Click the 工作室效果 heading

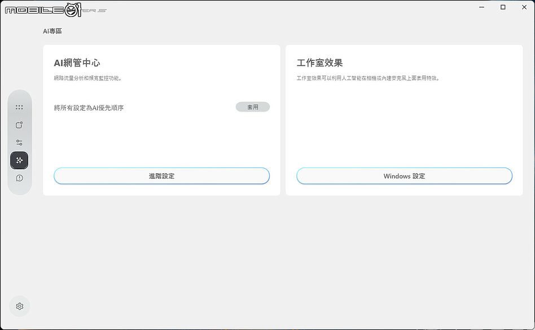pos(320,63)
